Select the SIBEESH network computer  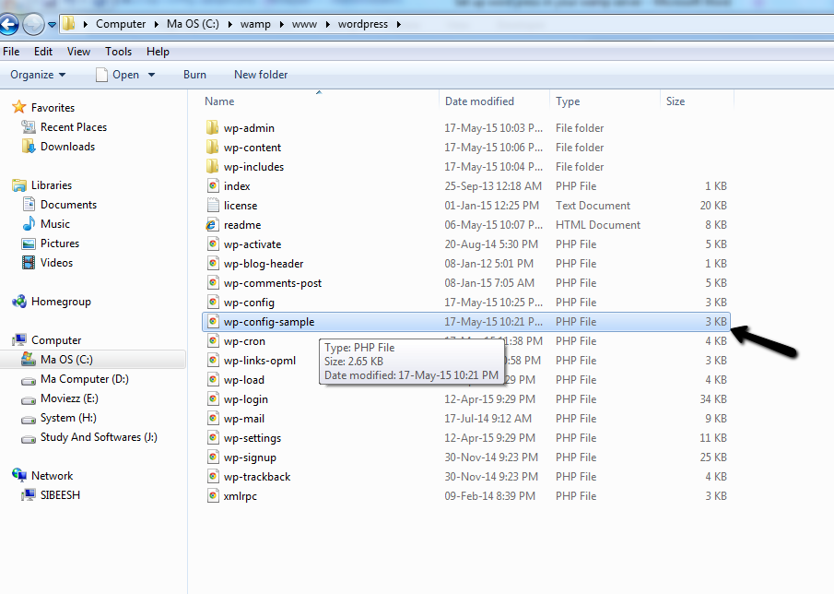coord(60,495)
